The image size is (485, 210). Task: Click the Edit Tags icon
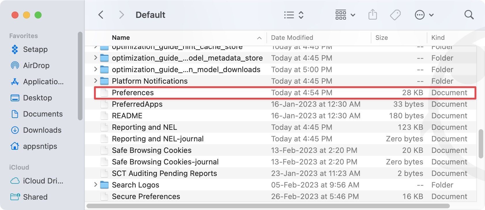tap(395, 15)
